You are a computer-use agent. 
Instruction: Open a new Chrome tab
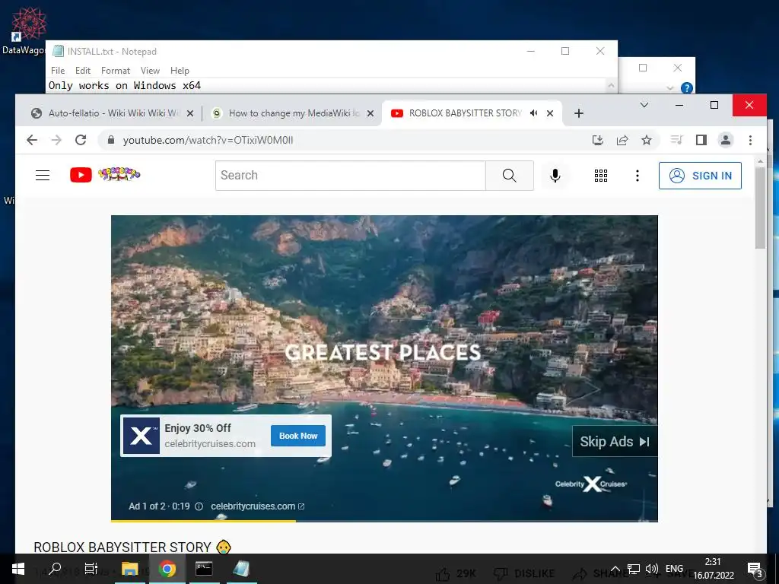(x=578, y=113)
